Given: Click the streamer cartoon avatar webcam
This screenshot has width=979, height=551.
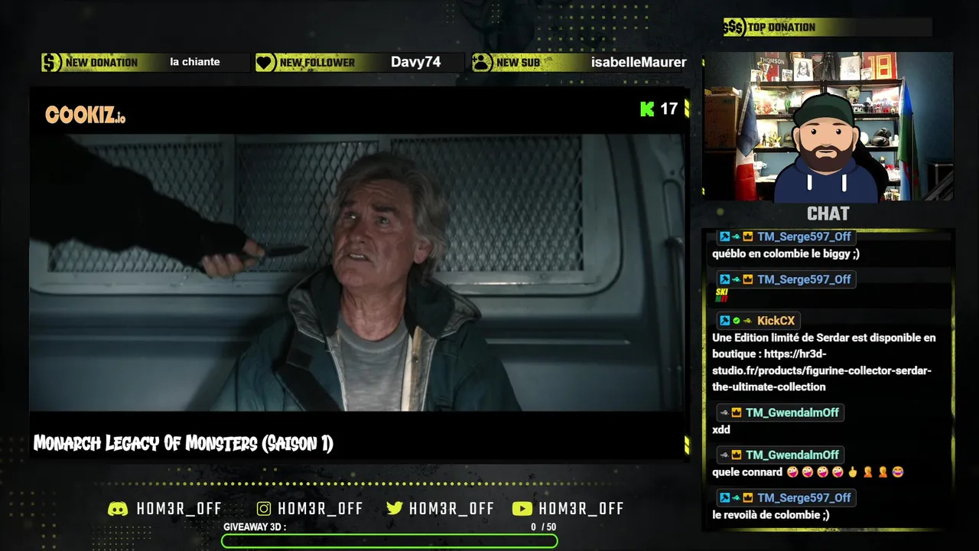Looking at the screenshot, I should tap(828, 127).
